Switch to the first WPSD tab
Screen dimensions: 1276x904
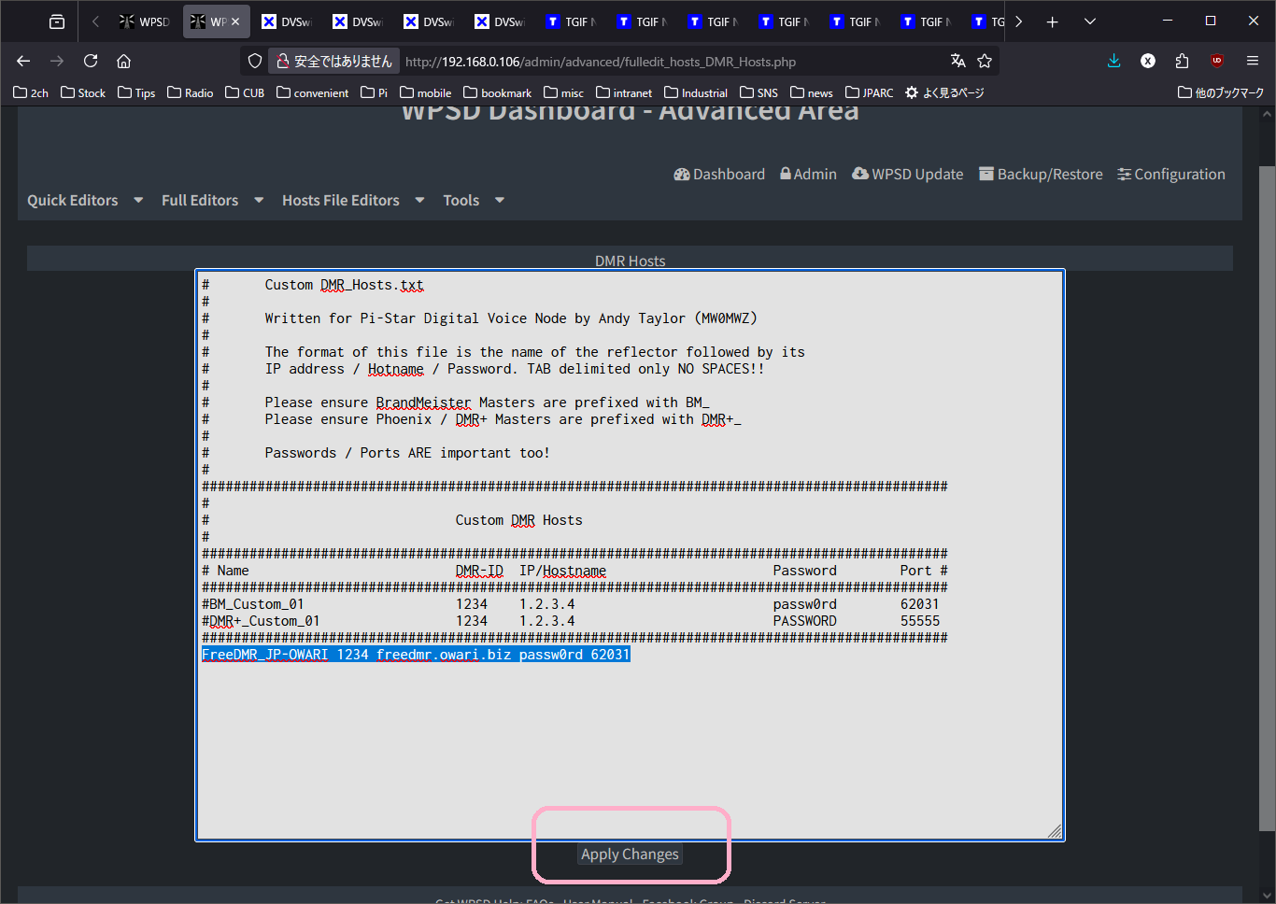tap(145, 21)
